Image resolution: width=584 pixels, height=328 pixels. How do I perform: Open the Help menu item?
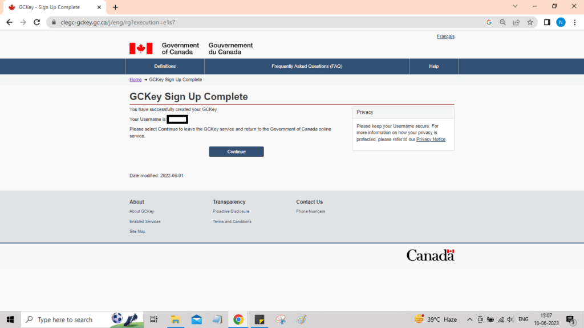point(433,67)
